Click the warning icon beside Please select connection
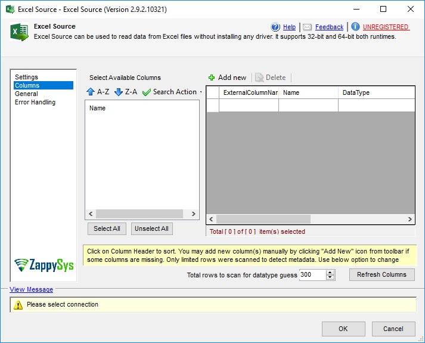The width and height of the screenshot is (425, 343). tap(18, 305)
